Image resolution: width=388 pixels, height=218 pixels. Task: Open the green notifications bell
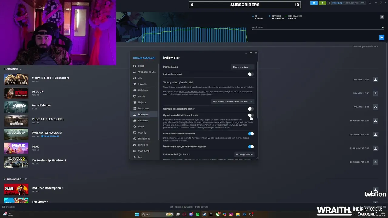322,3
